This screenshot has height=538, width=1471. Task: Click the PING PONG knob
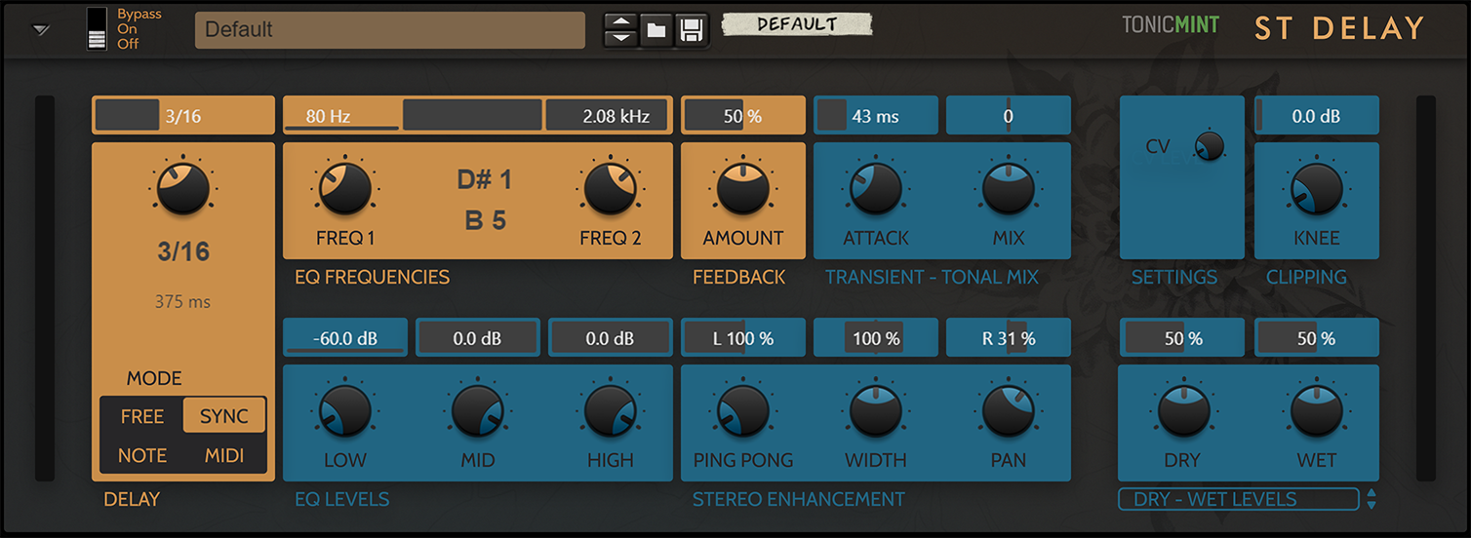click(743, 411)
